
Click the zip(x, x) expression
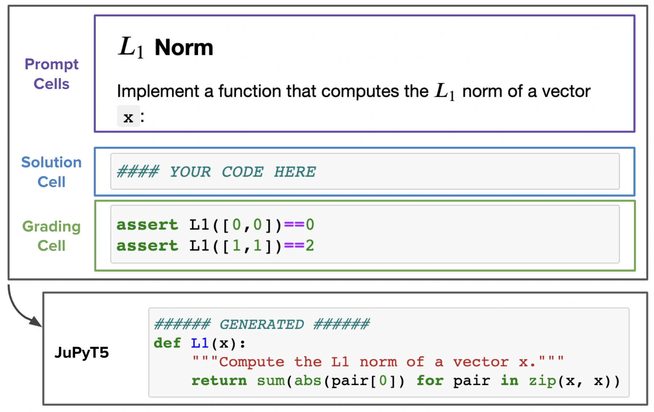574,381
